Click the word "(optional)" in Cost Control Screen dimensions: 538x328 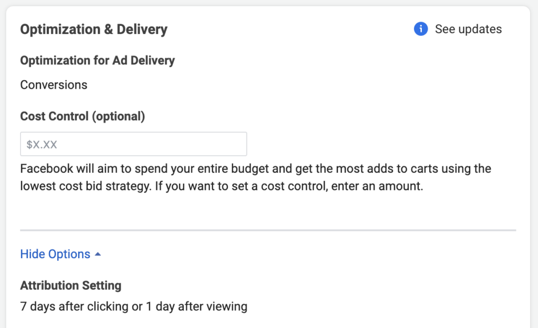(x=118, y=117)
